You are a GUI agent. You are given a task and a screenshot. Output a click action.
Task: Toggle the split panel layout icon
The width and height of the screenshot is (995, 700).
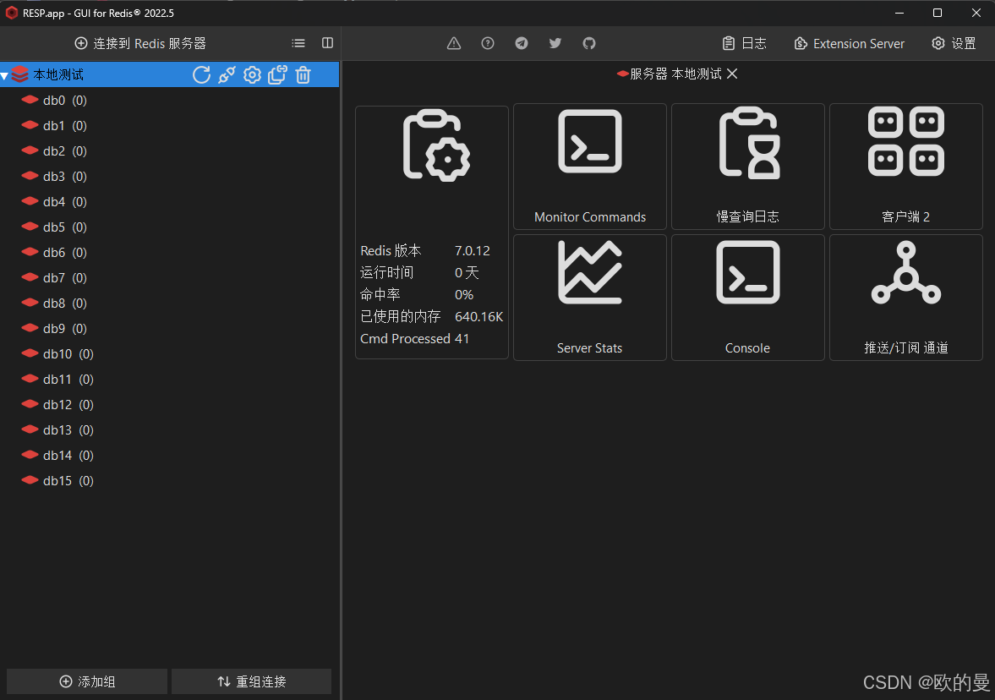coord(327,42)
